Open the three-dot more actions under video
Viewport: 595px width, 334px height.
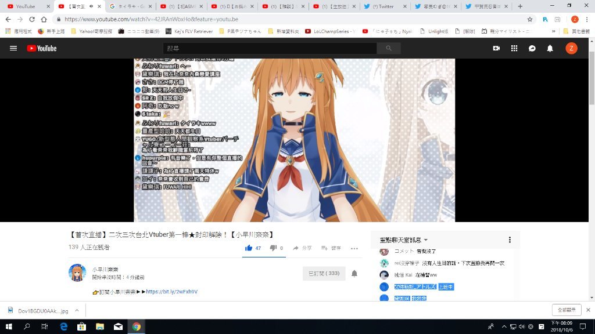click(354, 248)
